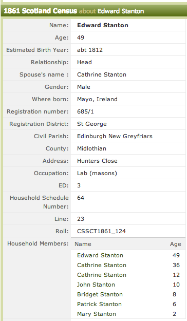Click the Civil Parish value Edinburgh New Greyfriars
Image resolution: width=187 pixels, height=321 pixels.
[115, 136]
